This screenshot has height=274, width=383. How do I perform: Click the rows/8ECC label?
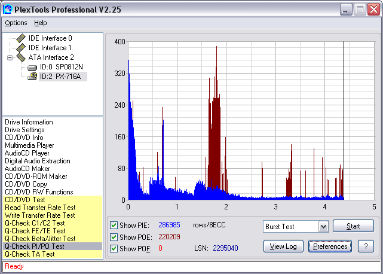pyautogui.click(x=209, y=225)
